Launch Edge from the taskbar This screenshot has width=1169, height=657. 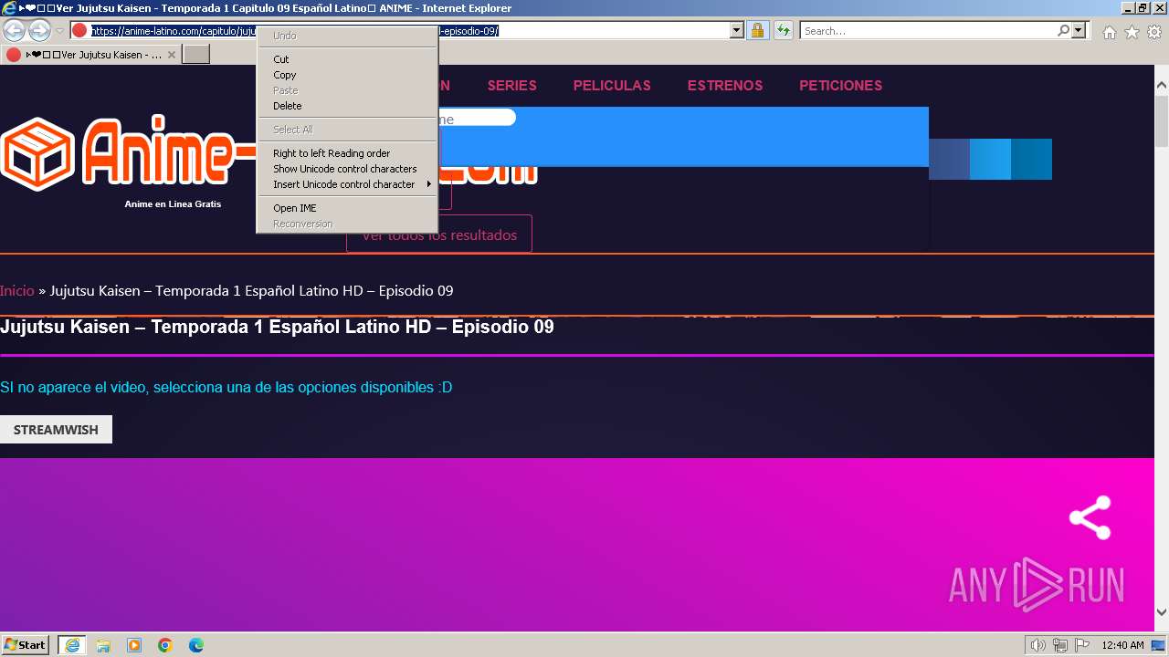pos(196,645)
